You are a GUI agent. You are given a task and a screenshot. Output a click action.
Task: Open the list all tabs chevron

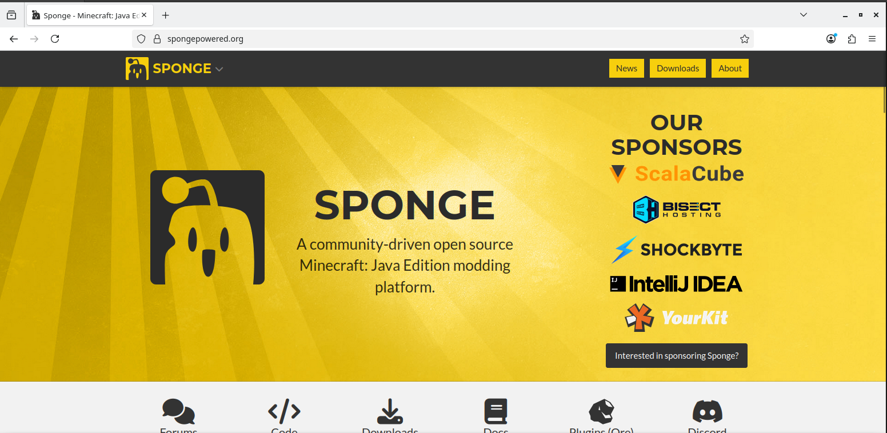[803, 14]
